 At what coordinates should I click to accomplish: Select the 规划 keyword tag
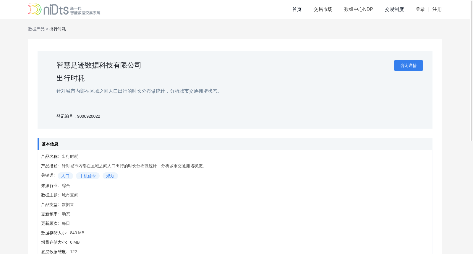pos(110,176)
